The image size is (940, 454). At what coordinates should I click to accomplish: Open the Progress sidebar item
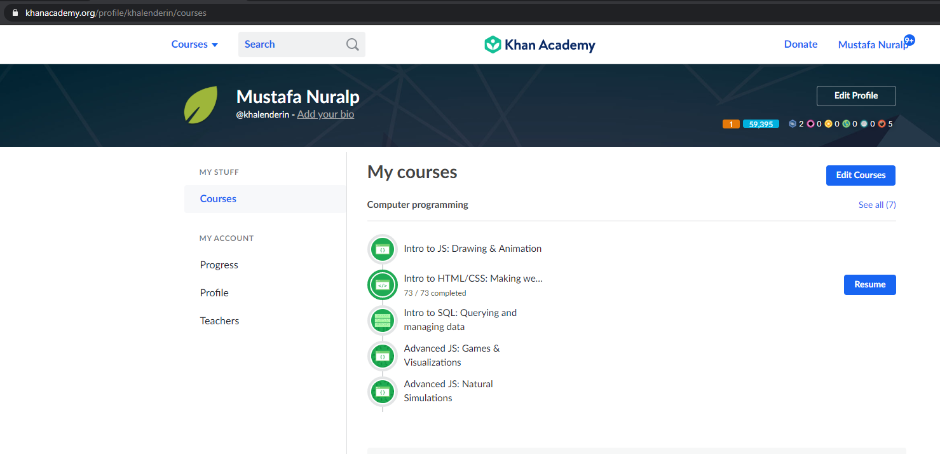(x=219, y=265)
